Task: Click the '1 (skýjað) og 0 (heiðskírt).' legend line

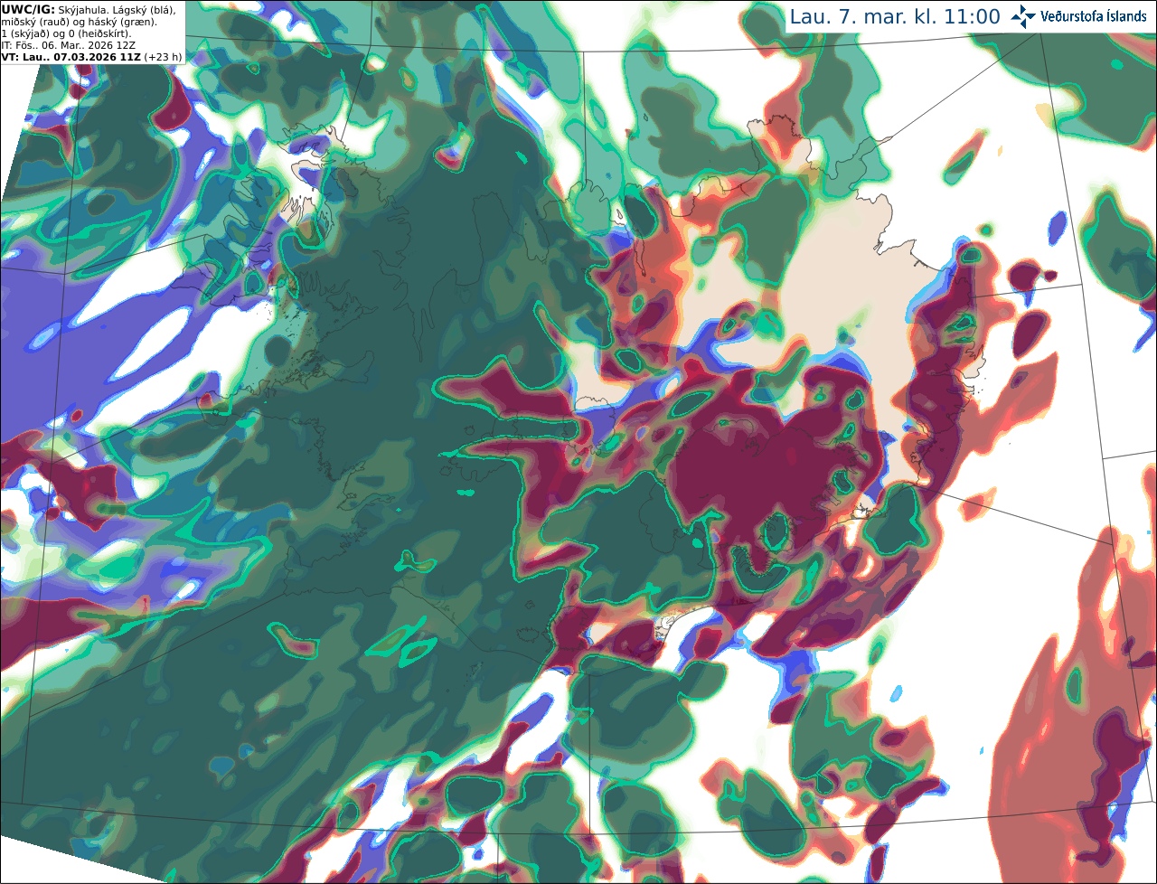Action: point(66,33)
